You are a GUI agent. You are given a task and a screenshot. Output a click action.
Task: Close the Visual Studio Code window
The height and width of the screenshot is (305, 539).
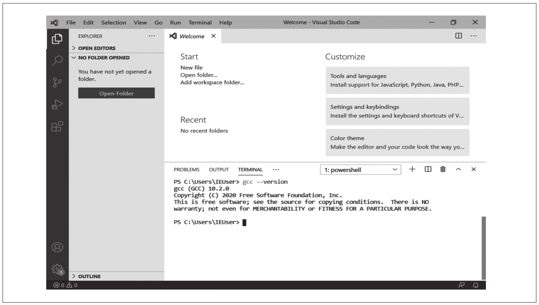[x=475, y=22]
